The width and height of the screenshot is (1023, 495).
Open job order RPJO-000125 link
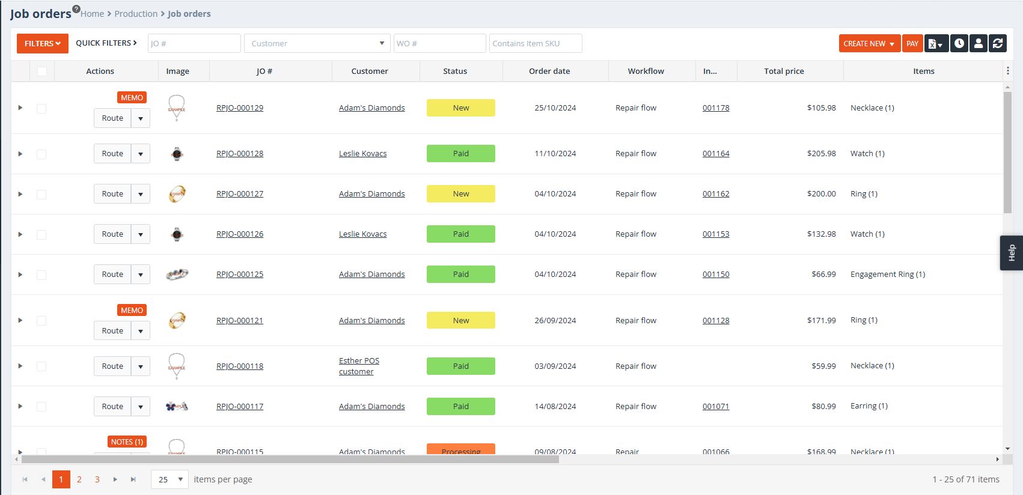[x=240, y=275]
